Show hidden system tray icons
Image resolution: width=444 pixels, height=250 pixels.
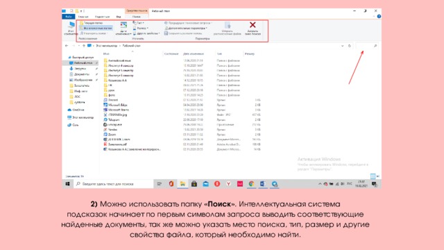[320, 184]
